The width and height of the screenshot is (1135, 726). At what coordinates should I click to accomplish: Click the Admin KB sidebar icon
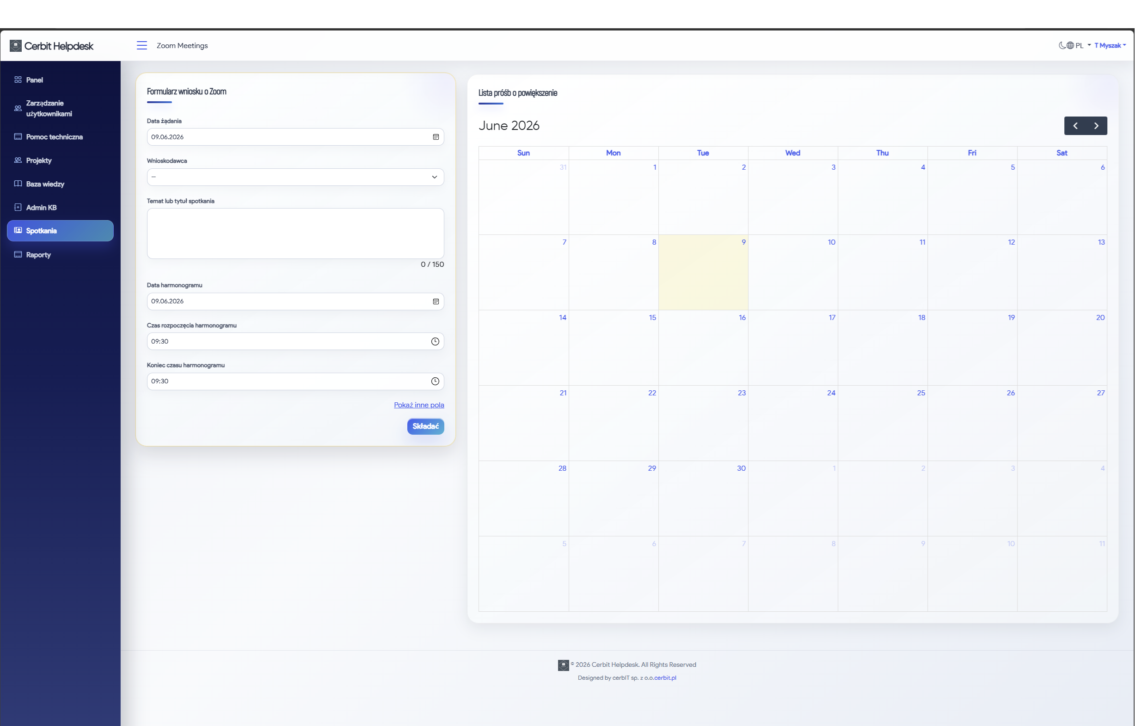pos(18,208)
